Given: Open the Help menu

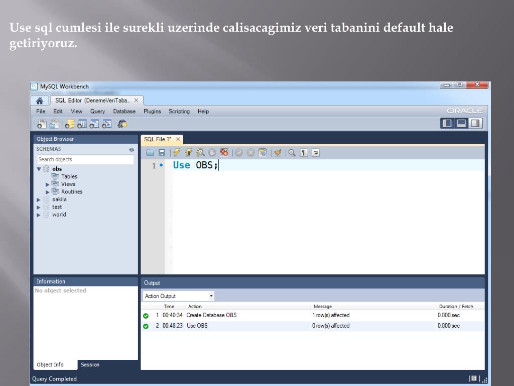Looking at the screenshot, I should (x=203, y=111).
